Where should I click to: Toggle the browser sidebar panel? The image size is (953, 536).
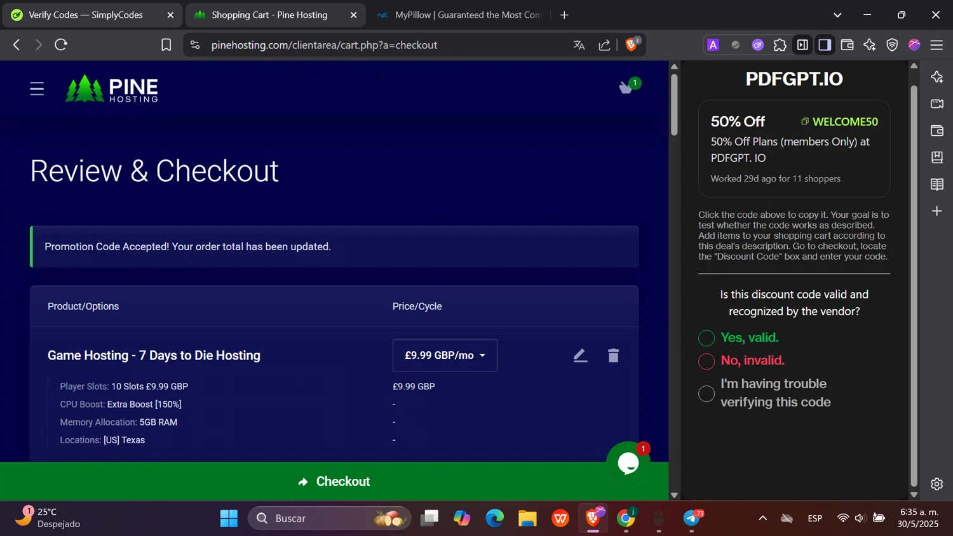(825, 44)
